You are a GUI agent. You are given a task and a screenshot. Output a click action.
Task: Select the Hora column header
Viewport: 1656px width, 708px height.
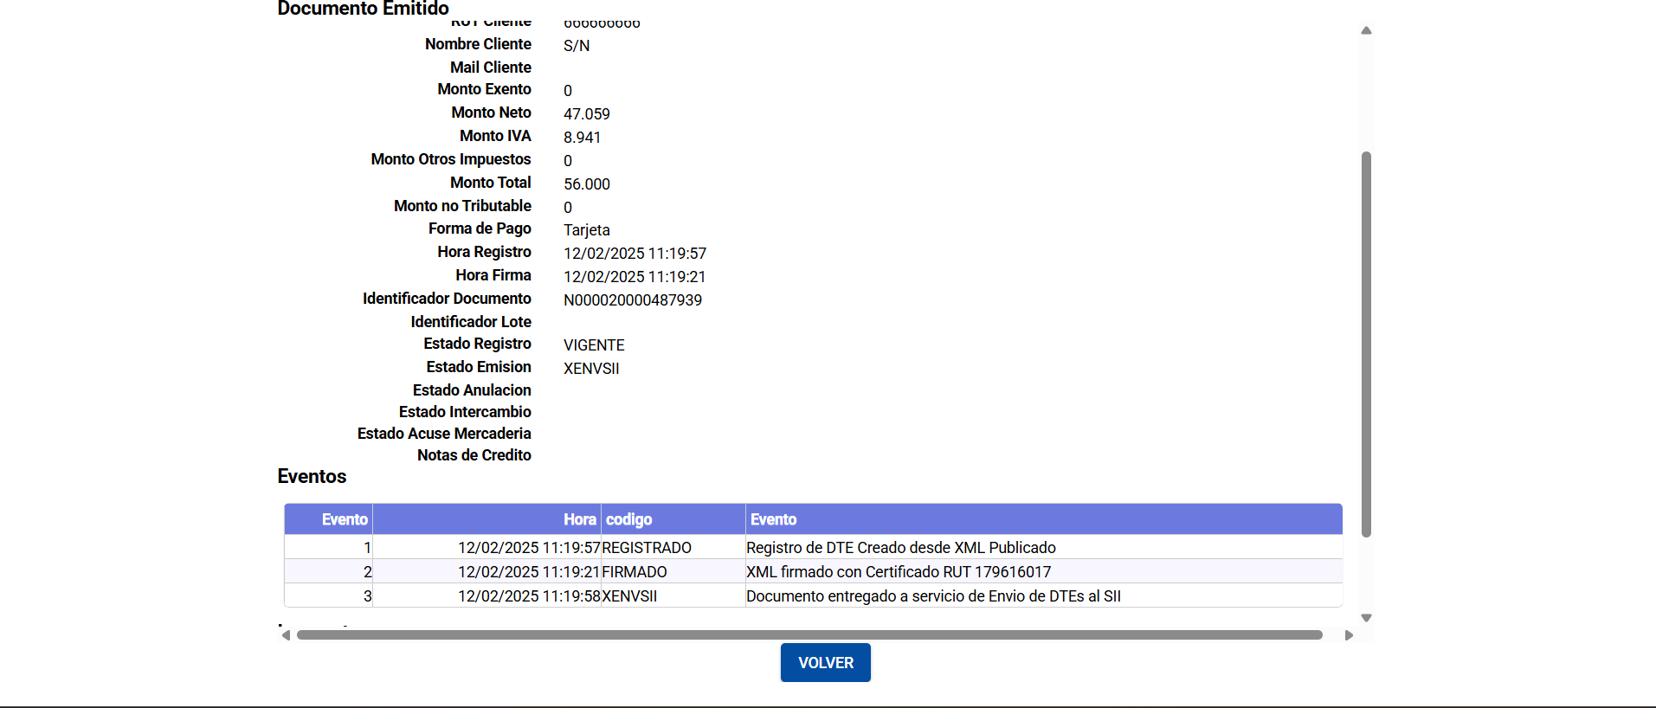click(x=579, y=519)
